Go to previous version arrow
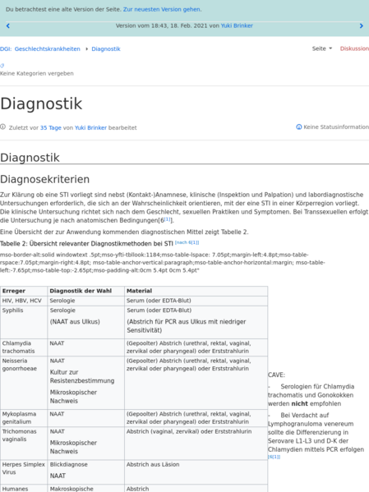The width and height of the screenshot is (369, 492). pyautogui.click(x=8, y=26)
